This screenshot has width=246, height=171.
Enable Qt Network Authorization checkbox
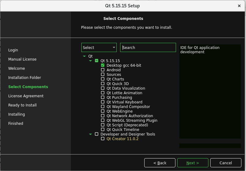(x=103, y=116)
